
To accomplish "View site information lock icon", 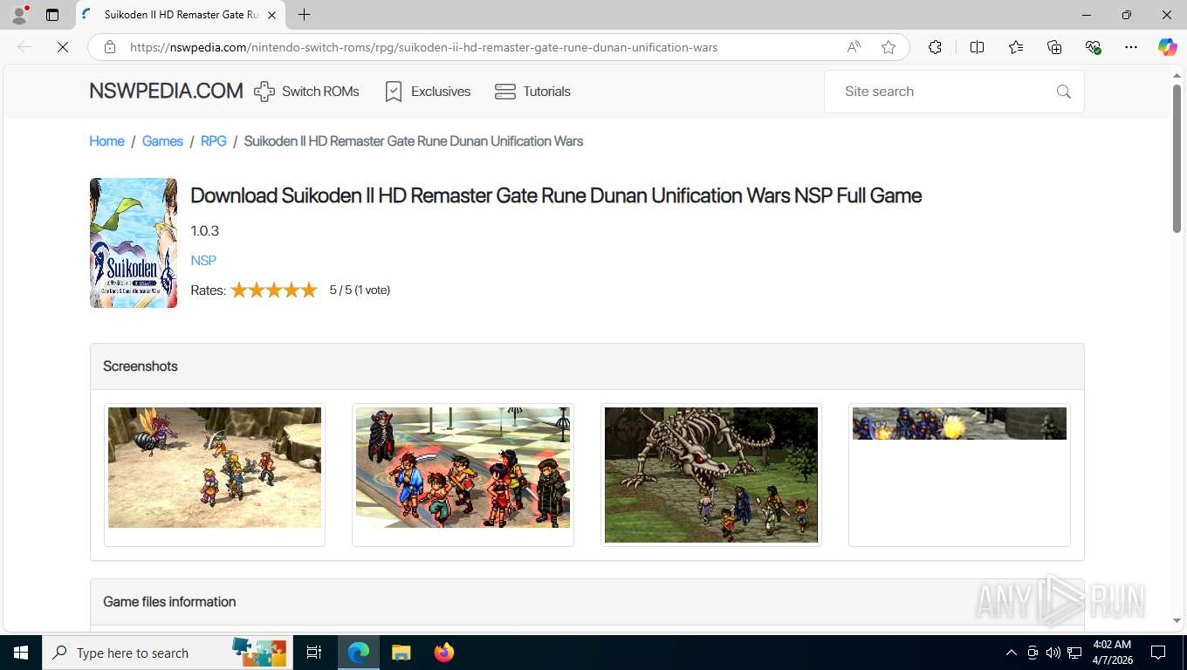I will pos(110,47).
